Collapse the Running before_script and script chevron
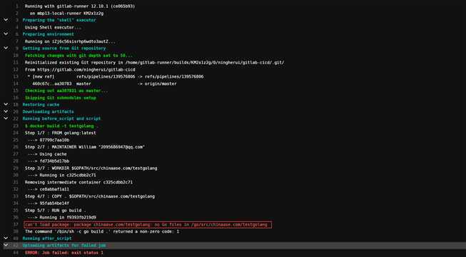This screenshot has width=466, height=257. coord(6,119)
